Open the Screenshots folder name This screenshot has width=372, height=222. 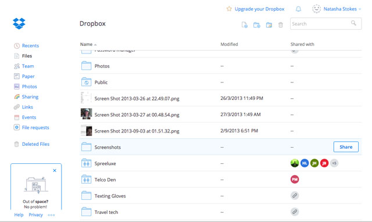[x=108, y=147]
